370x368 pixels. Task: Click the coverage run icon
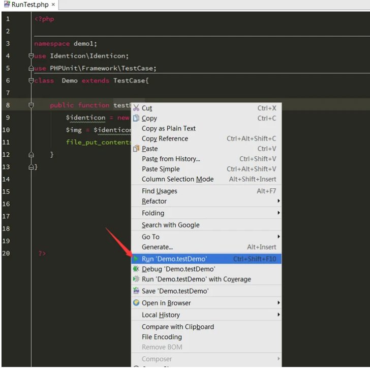[x=136, y=279]
